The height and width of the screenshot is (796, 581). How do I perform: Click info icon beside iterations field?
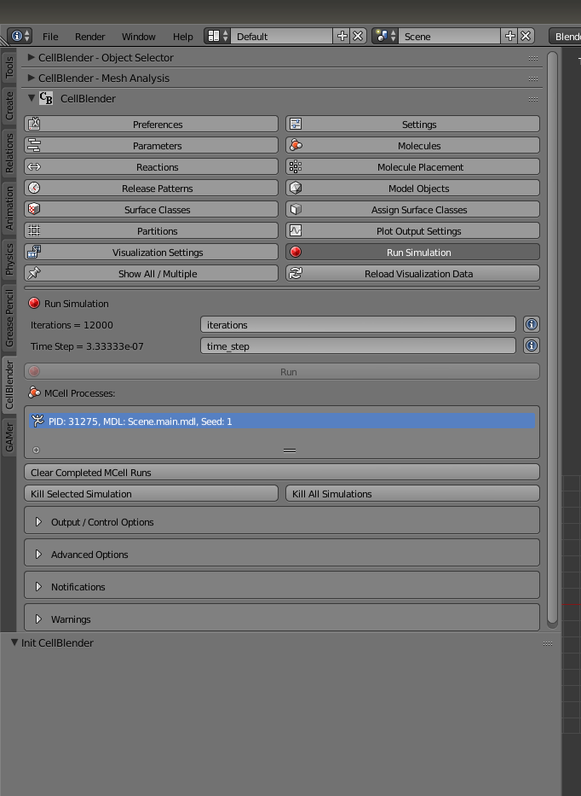[x=532, y=324]
